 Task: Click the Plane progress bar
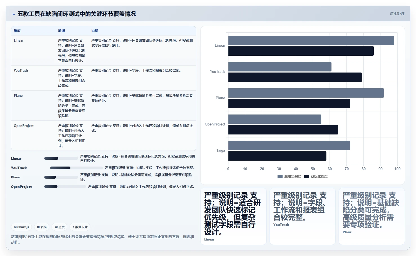[61, 177]
